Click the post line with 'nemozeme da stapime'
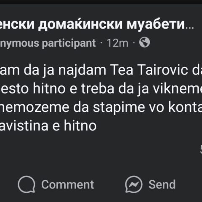Viewport: 202px width, 202px height. (101, 107)
